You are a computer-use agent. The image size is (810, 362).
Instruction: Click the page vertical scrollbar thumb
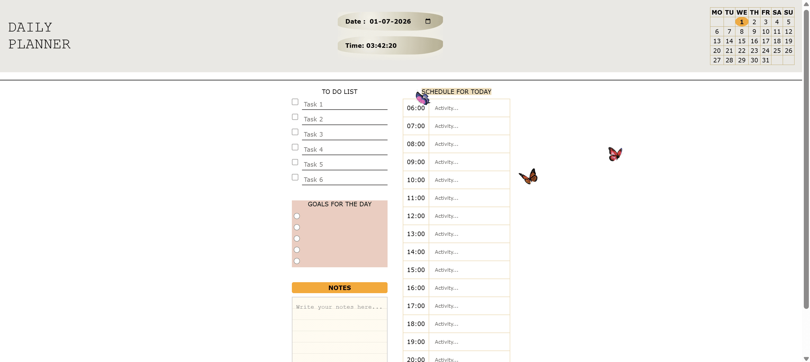coord(806,159)
